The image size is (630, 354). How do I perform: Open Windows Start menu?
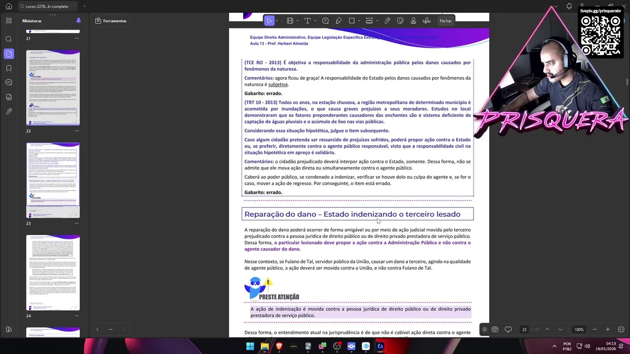[x=250, y=346]
